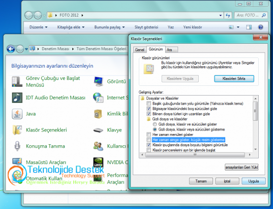Click forward arrow in Denetim Masası window
Viewport: 273px width, 209px height.
(x=20, y=49)
